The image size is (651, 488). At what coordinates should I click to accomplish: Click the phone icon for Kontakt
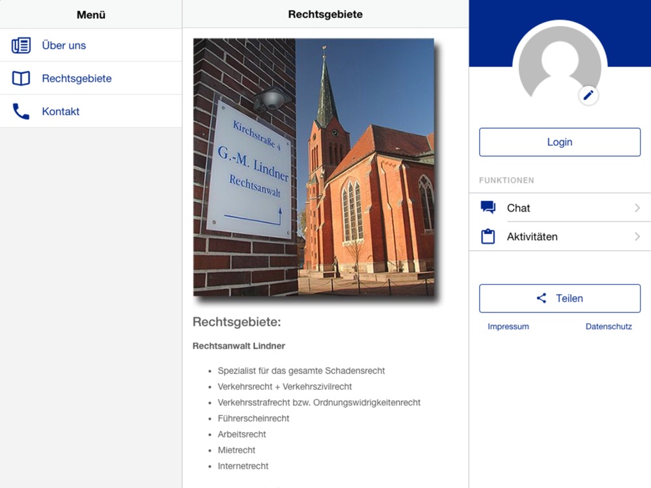(x=21, y=111)
